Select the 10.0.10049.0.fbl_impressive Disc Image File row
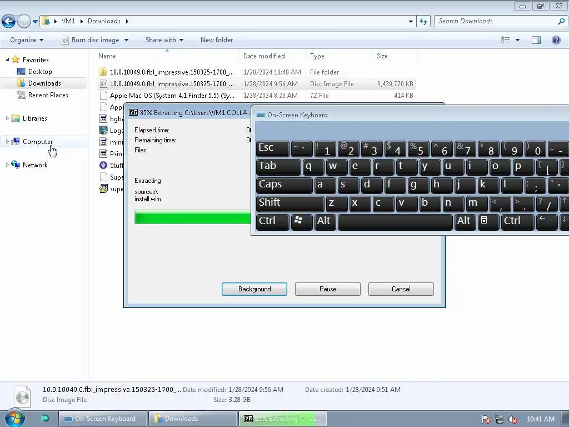569x427 pixels. pos(256,83)
